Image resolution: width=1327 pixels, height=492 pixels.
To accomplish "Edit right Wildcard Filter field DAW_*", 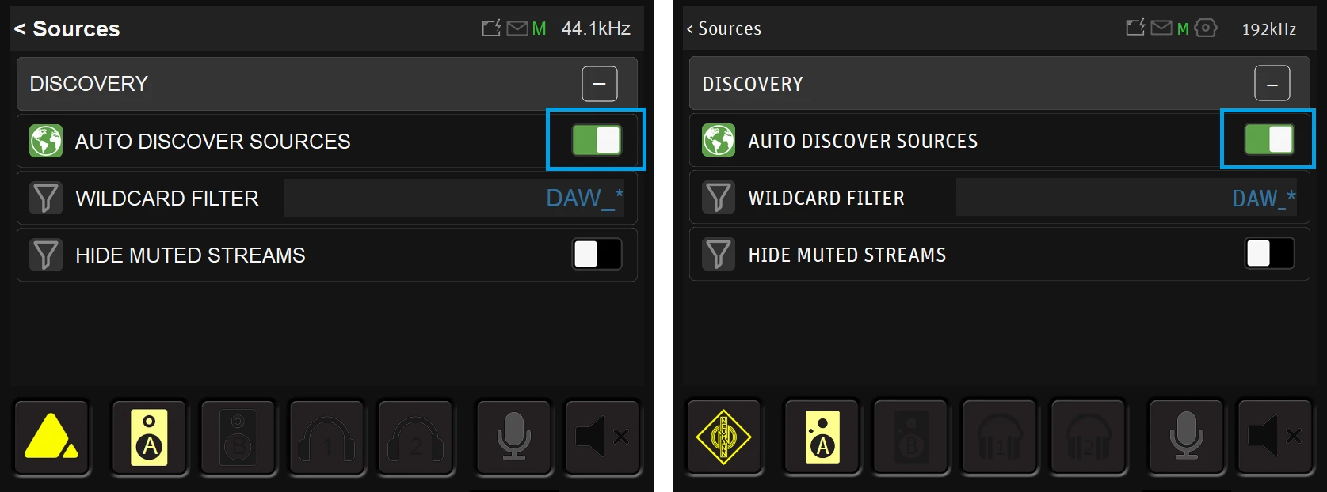I will pos(1127,197).
